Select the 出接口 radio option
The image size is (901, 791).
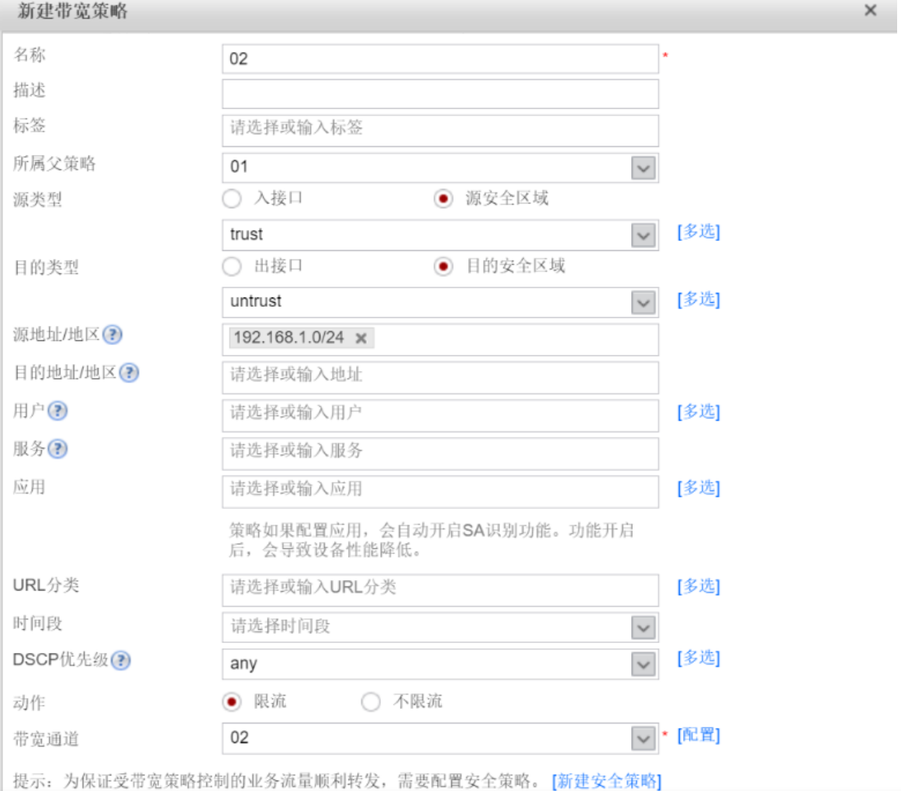[232, 267]
